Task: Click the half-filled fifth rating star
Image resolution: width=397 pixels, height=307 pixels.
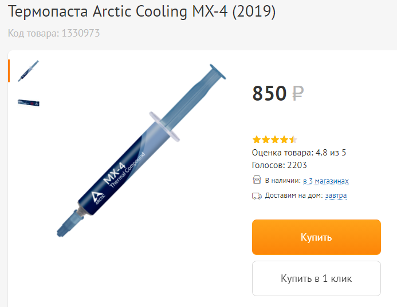Action: tap(293, 139)
